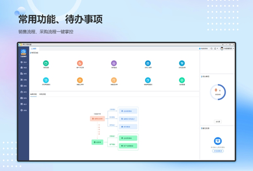Click the 电话咨询 link in the top bar
Image resolution: width=253 pixels, height=171 pixels.
click(x=204, y=48)
